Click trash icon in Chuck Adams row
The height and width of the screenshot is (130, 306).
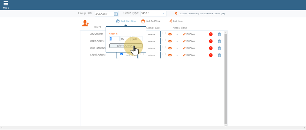coord(219,55)
